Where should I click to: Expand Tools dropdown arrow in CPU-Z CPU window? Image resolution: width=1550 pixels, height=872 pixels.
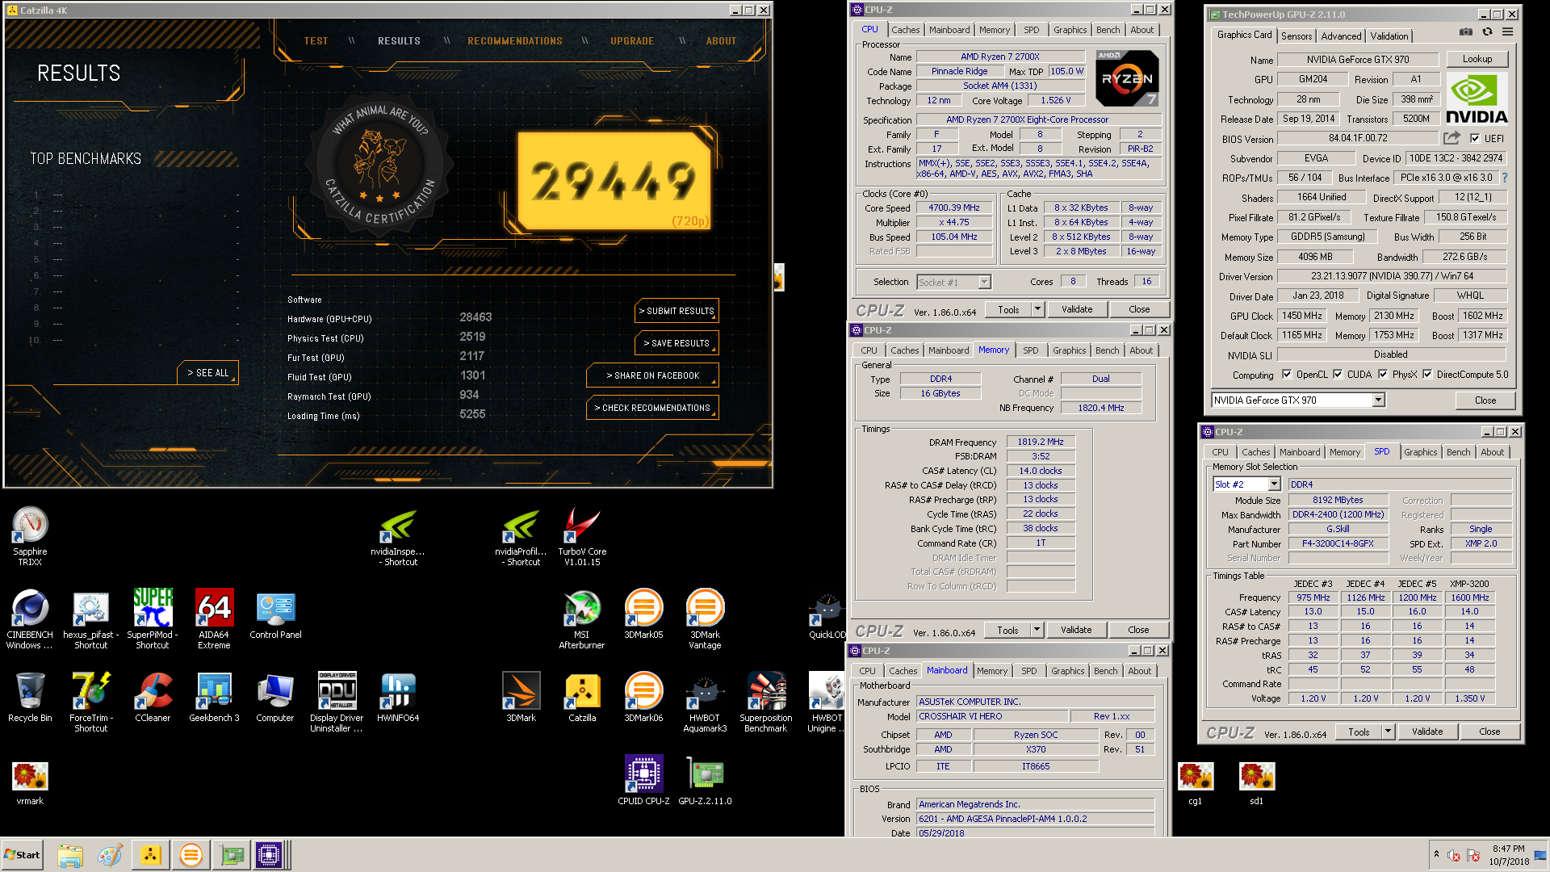click(1037, 309)
